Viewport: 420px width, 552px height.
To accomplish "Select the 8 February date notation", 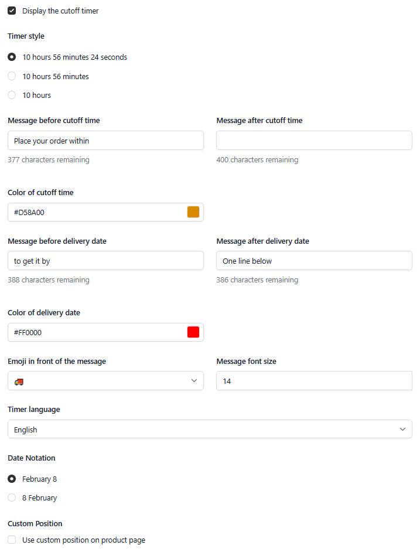I will coord(12,498).
